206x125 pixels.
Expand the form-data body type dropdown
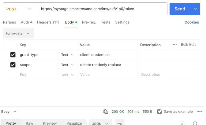pyautogui.click(x=18, y=33)
